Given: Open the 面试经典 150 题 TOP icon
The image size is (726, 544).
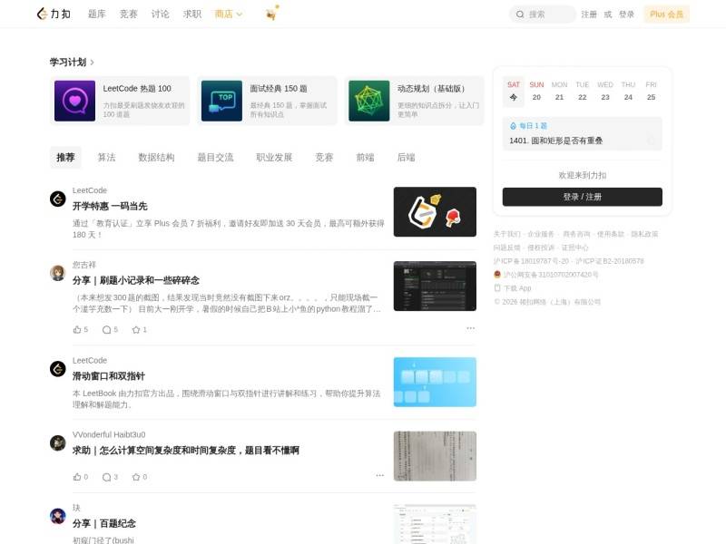Looking at the screenshot, I should coord(221,101).
